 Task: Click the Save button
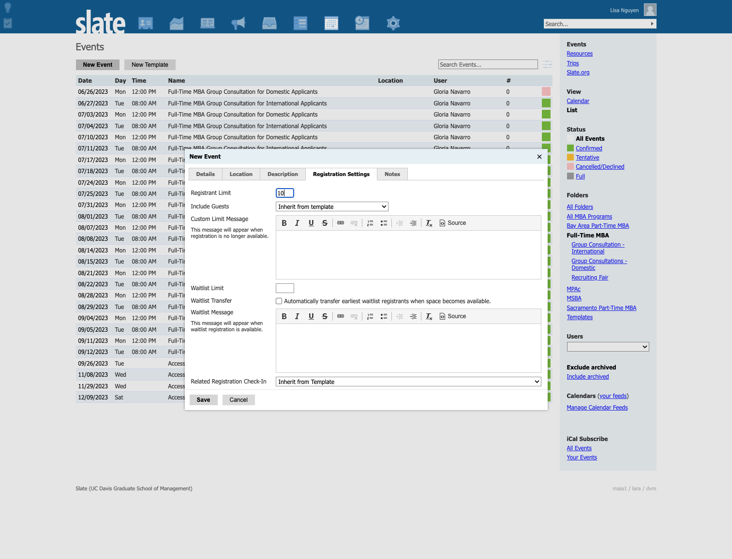(203, 400)
